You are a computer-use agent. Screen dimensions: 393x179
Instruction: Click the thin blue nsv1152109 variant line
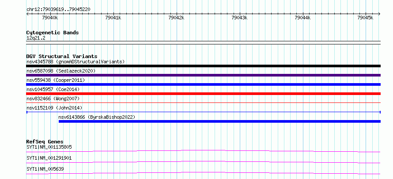[x=203, y=112]
